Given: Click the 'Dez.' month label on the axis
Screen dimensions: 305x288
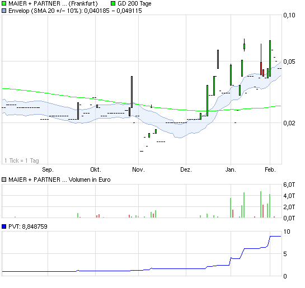Looking at the screenshot, I should click(x=186, y=169).
